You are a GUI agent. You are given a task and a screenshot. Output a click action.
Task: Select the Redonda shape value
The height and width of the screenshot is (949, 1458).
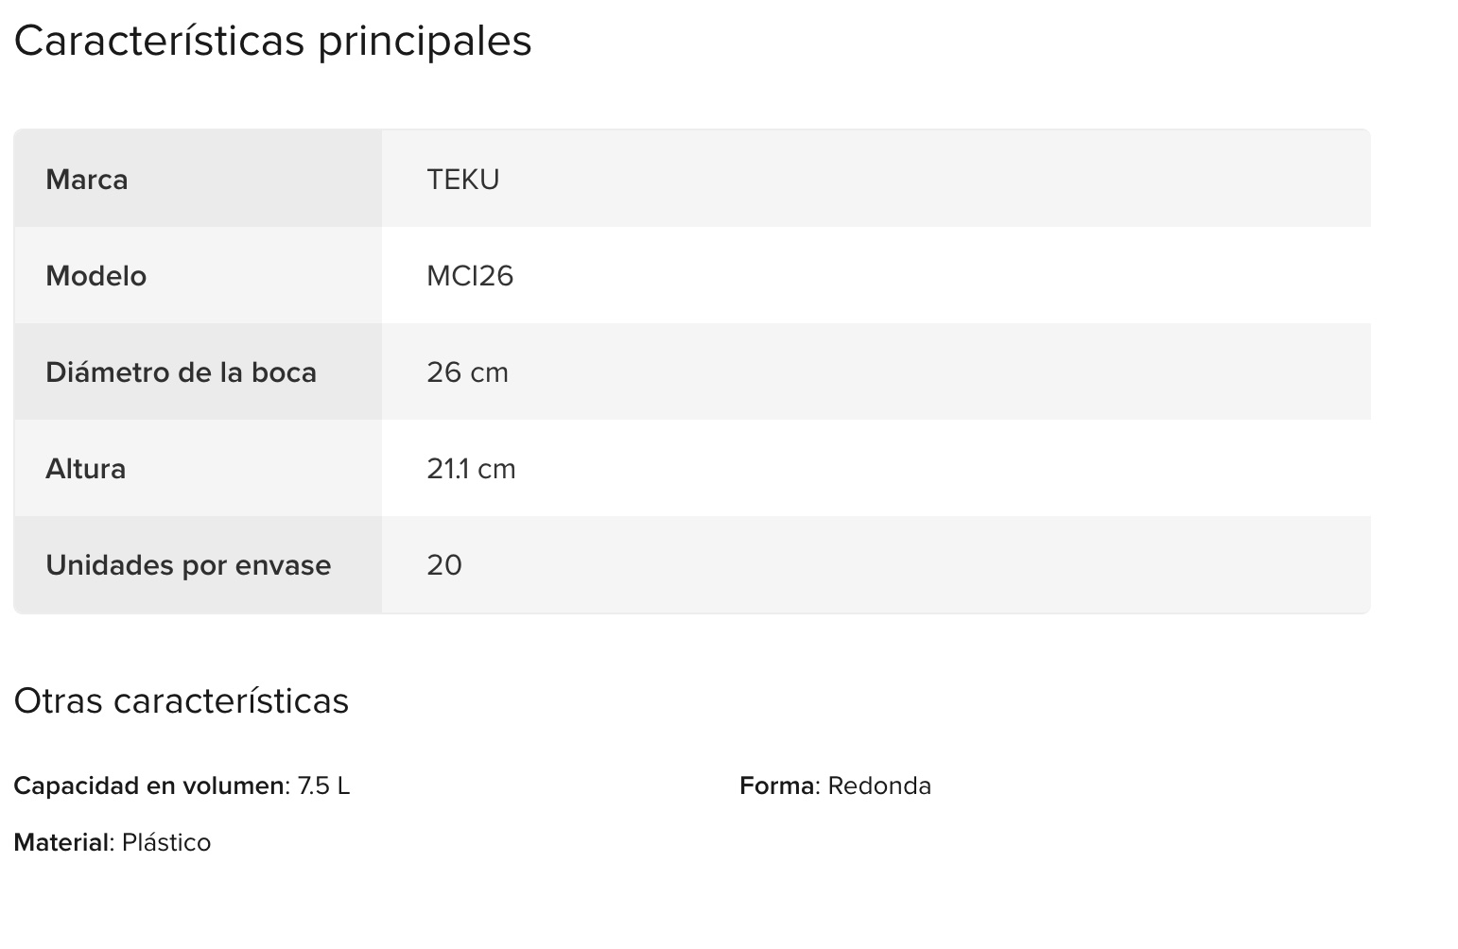point(879,786)
